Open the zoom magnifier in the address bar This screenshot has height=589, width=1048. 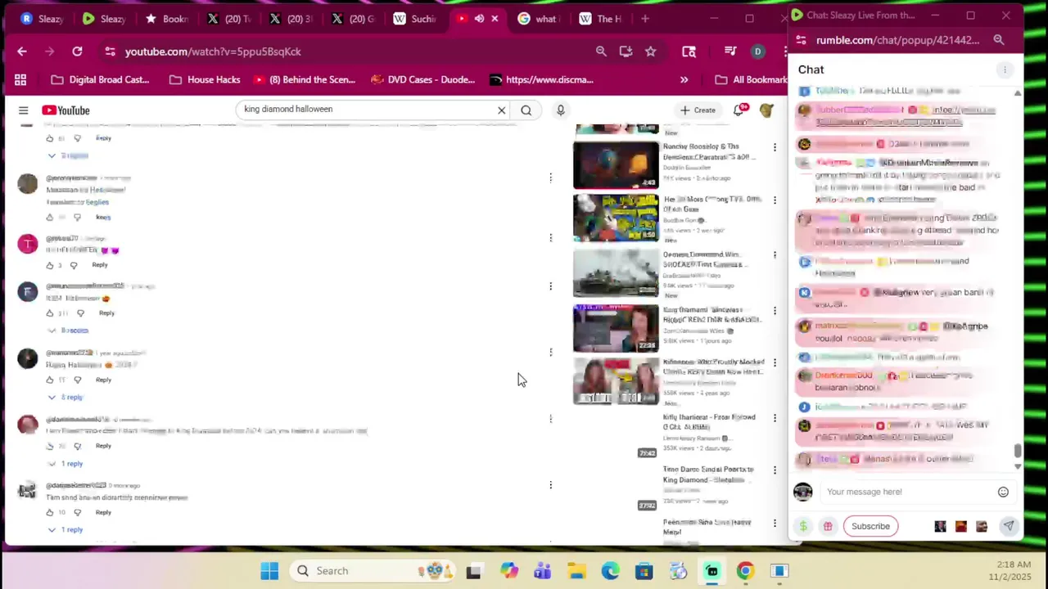(601, 52)
